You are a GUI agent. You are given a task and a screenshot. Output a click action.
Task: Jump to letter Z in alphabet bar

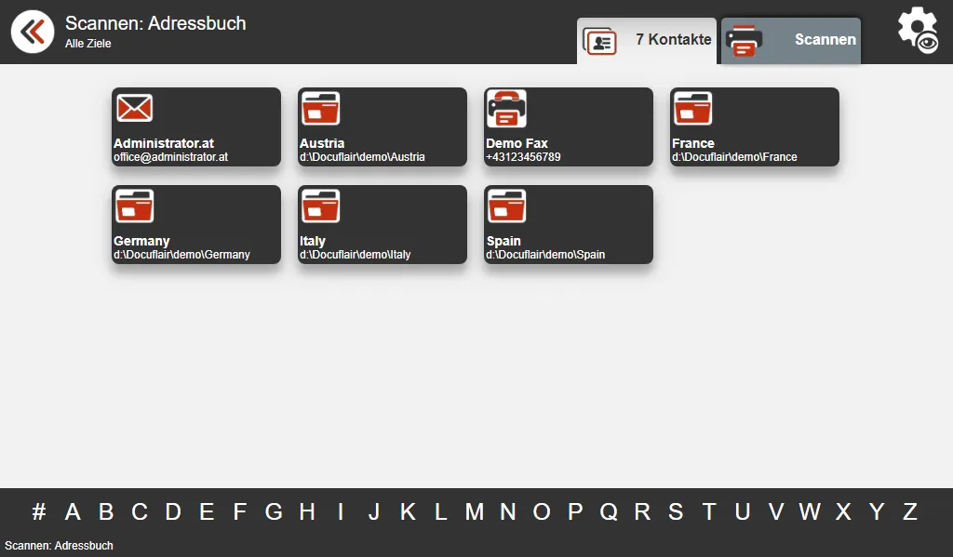click(910, 511)
